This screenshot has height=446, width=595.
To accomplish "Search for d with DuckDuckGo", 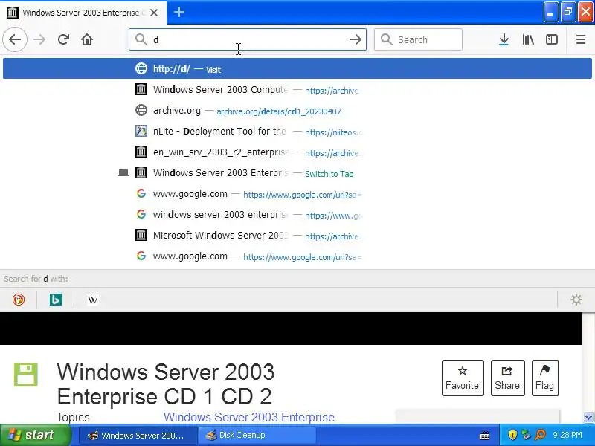I will (x=18, y=300).
